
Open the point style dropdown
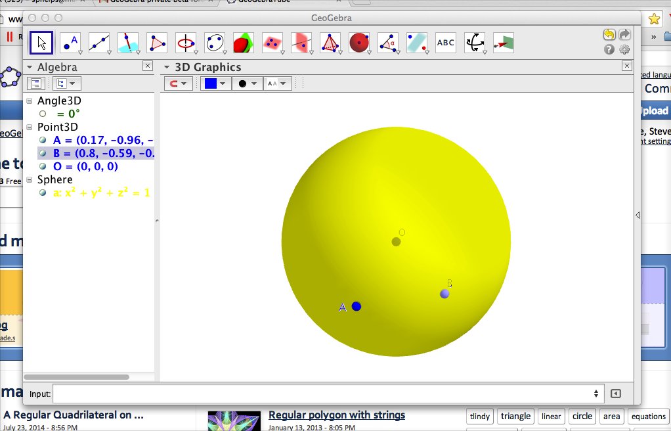247,83
